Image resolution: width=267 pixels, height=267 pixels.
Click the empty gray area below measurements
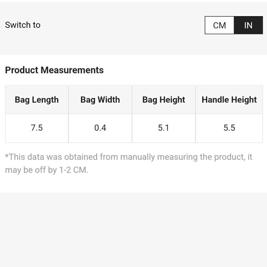tap(133, 230)
